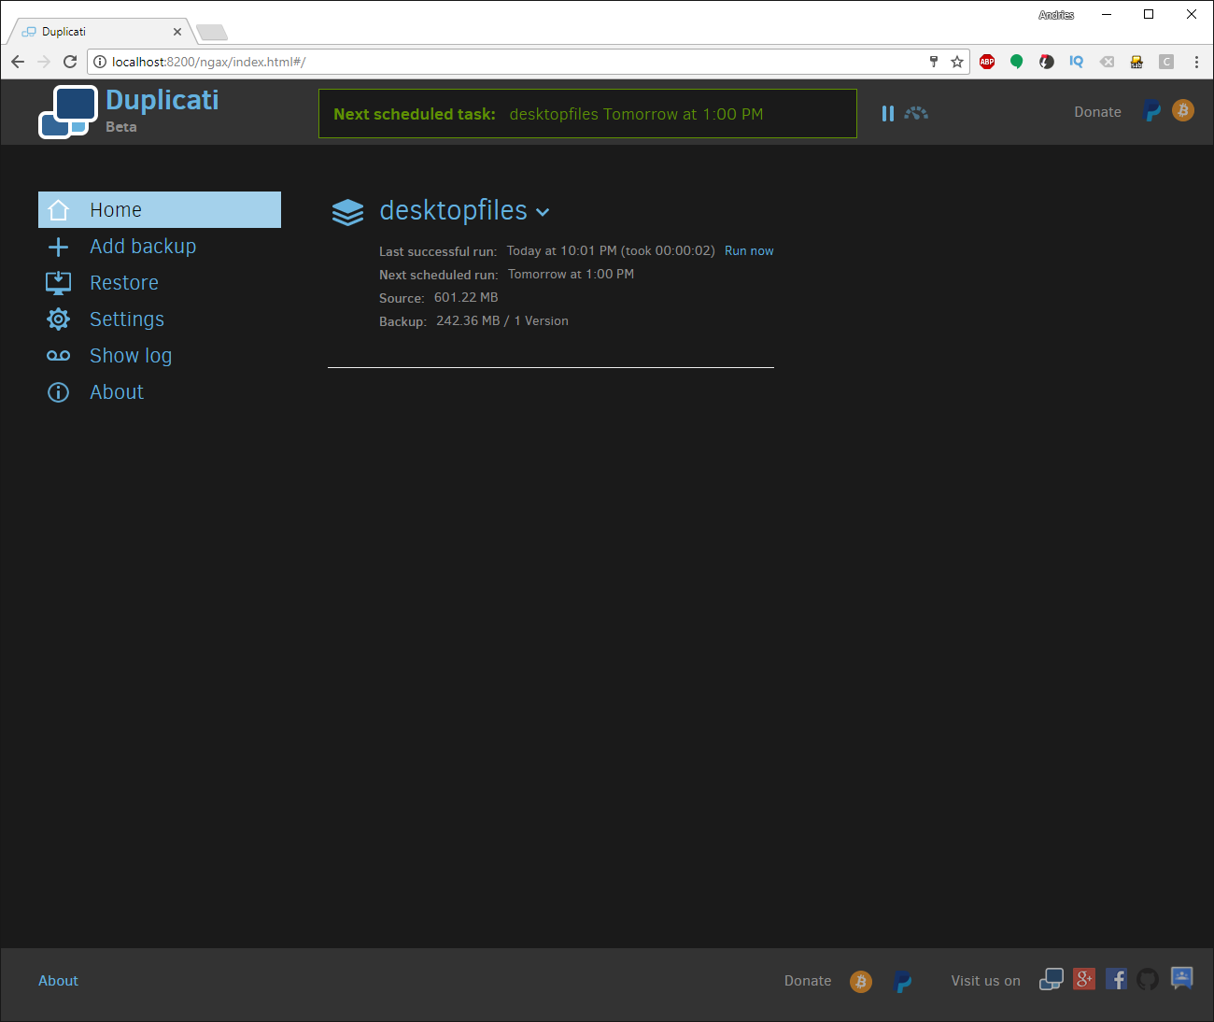Open the forum group icon in footer
The image size is (1214, 1022).
click(1181, 978)
